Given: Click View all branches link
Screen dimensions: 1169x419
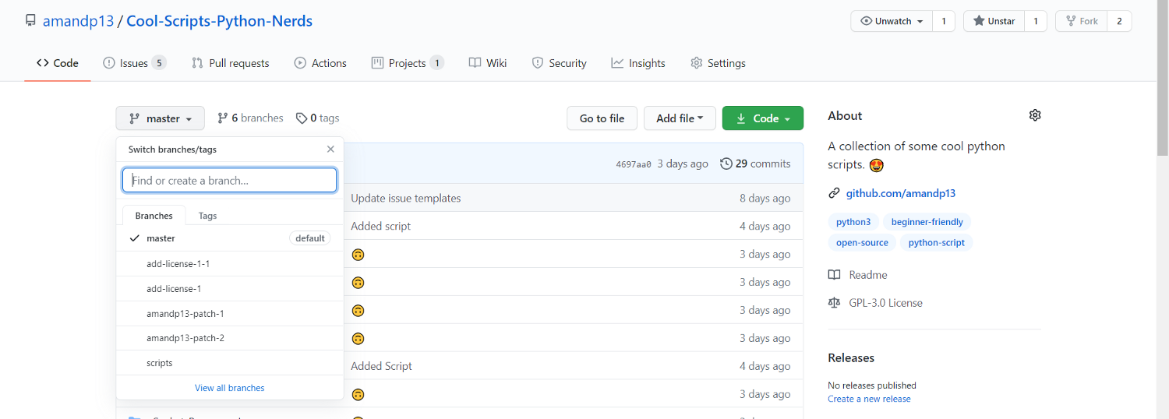Looking at the screenshot, I should click(230, 388).
